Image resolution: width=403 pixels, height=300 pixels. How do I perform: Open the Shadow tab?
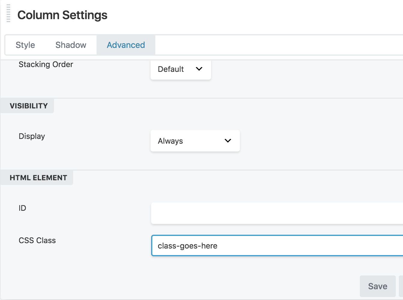[71, 45]
